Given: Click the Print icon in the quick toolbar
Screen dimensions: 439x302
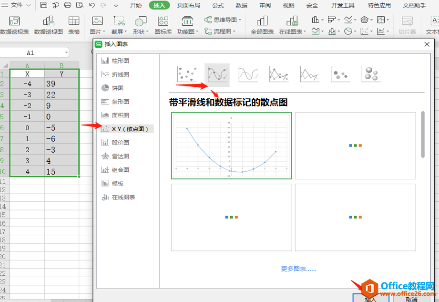Looking at the screenshot, I should (68, 5).
